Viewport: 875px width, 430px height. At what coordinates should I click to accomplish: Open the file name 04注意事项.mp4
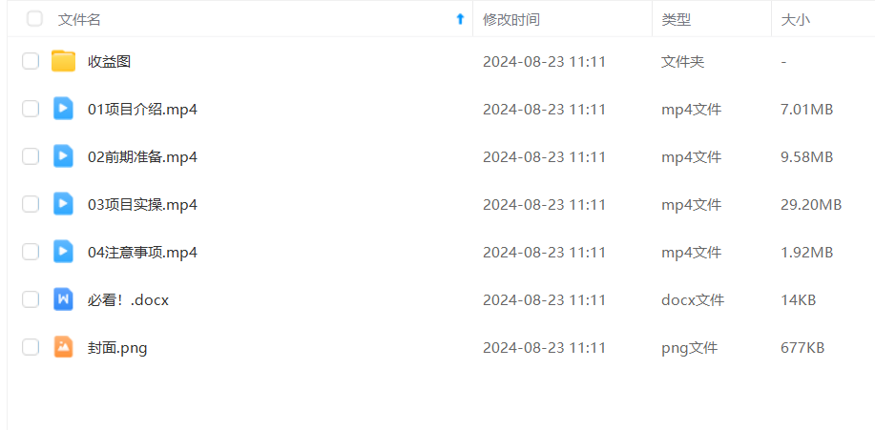pos(142,253)
